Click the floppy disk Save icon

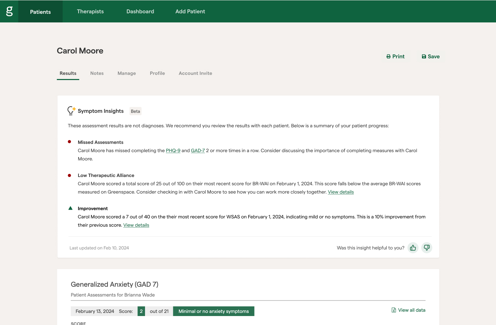click(424, 57)
